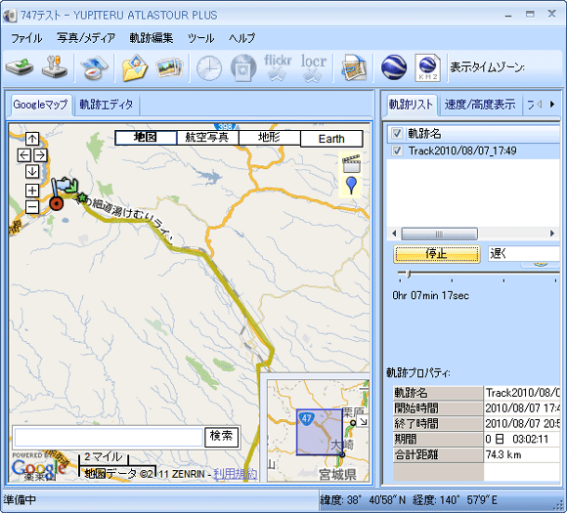Click the 開始時間 property cell
The width and height of the screenshot is (567, 513).
point(438,407)
